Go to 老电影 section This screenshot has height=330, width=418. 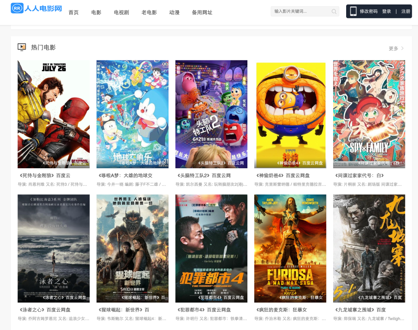coord(149,13)
